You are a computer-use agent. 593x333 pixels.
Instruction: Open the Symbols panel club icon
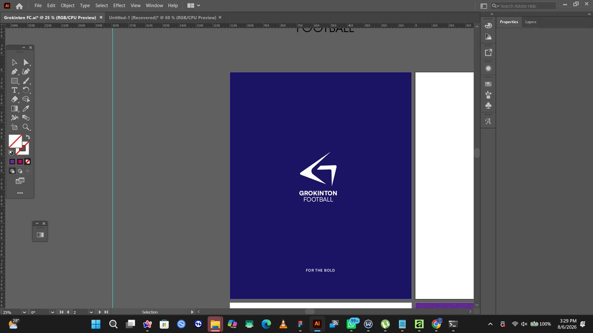coord(488,106)
